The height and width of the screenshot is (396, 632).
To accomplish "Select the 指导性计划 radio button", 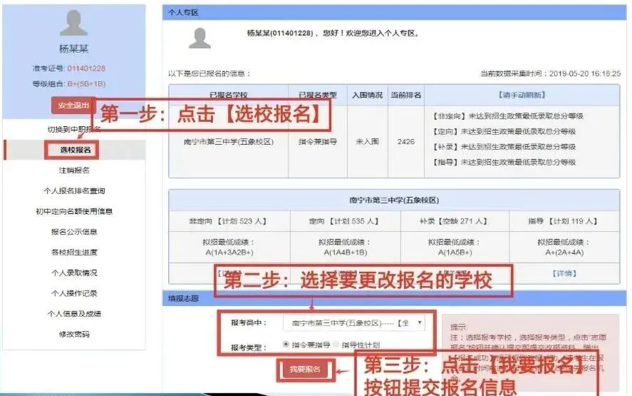I will (336, 345).
